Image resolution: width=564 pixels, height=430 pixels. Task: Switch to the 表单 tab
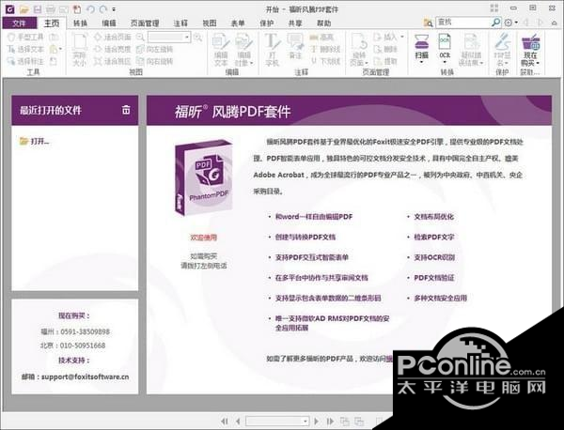pyautogui.click(x=238, y=23)
